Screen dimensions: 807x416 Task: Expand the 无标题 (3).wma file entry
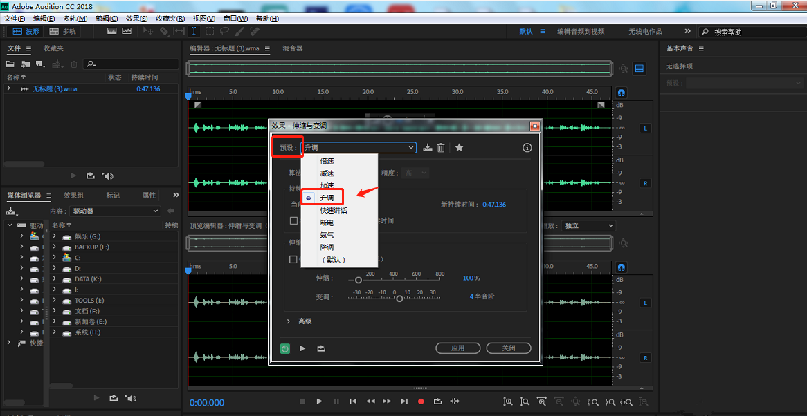tap(9, 88)
